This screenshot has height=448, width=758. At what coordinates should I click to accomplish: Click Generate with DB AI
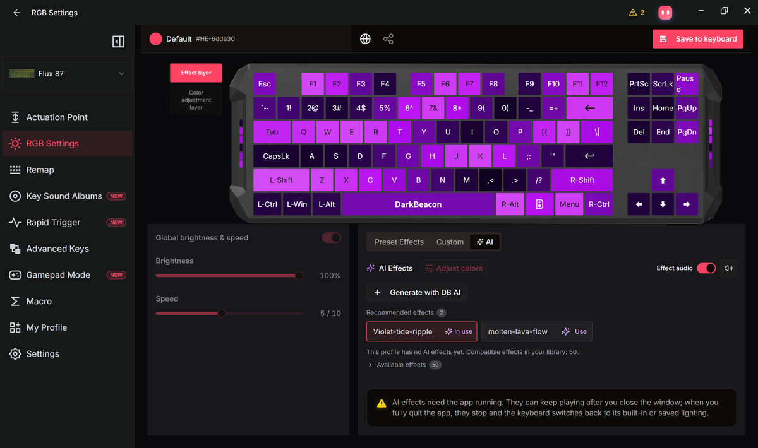(x=417, y=292)
